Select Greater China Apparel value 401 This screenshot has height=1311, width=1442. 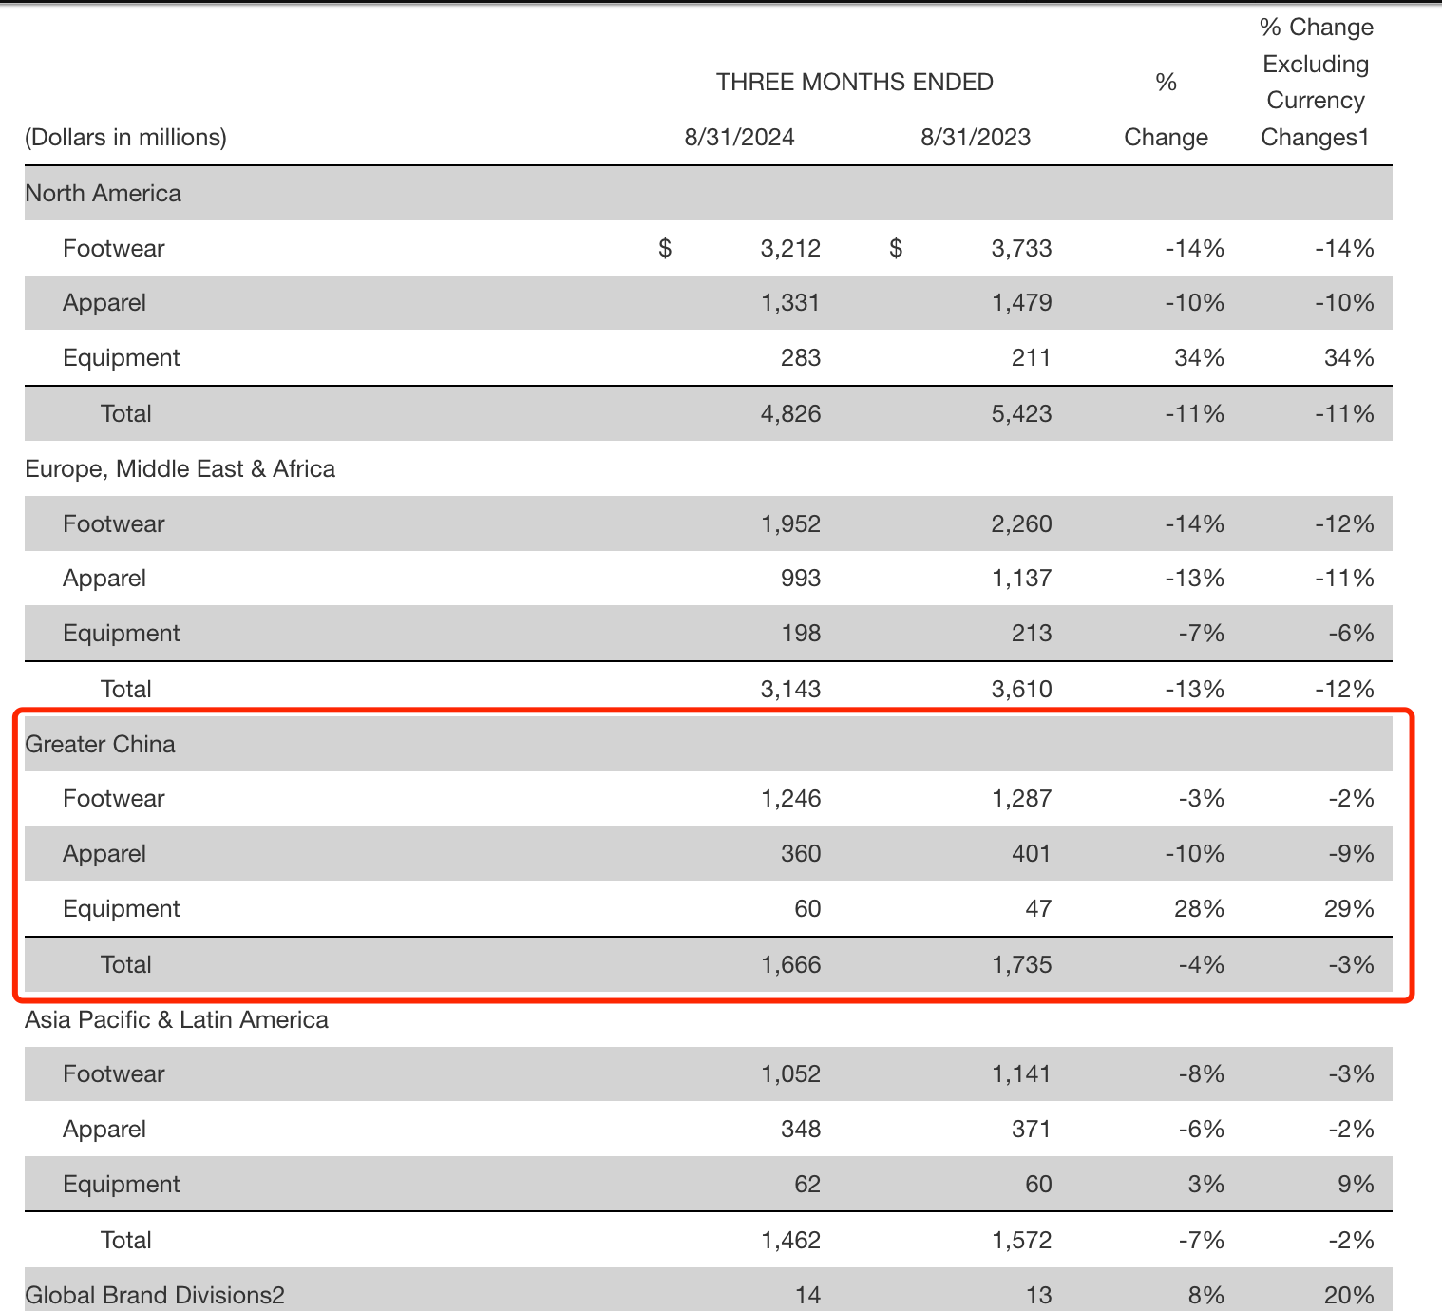1031,854
